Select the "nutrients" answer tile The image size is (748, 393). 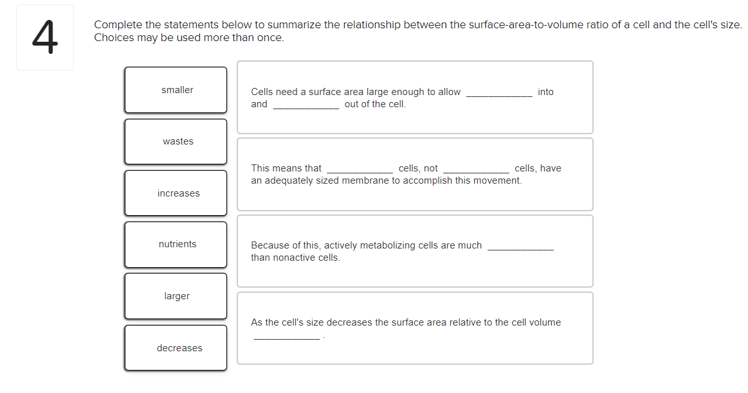click(176, 245)
